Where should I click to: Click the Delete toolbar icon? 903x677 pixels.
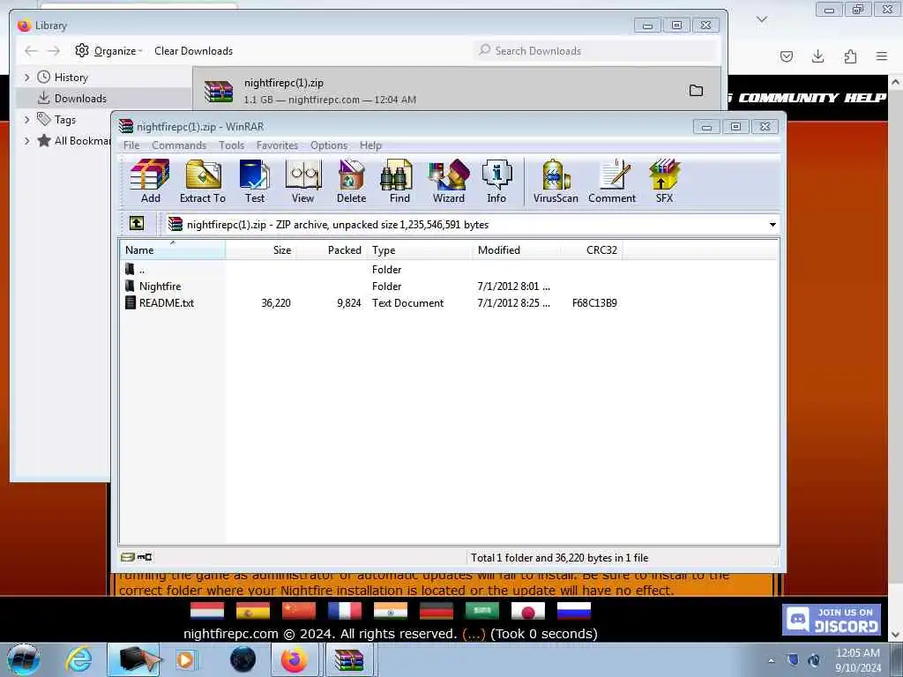coord(351,182)
